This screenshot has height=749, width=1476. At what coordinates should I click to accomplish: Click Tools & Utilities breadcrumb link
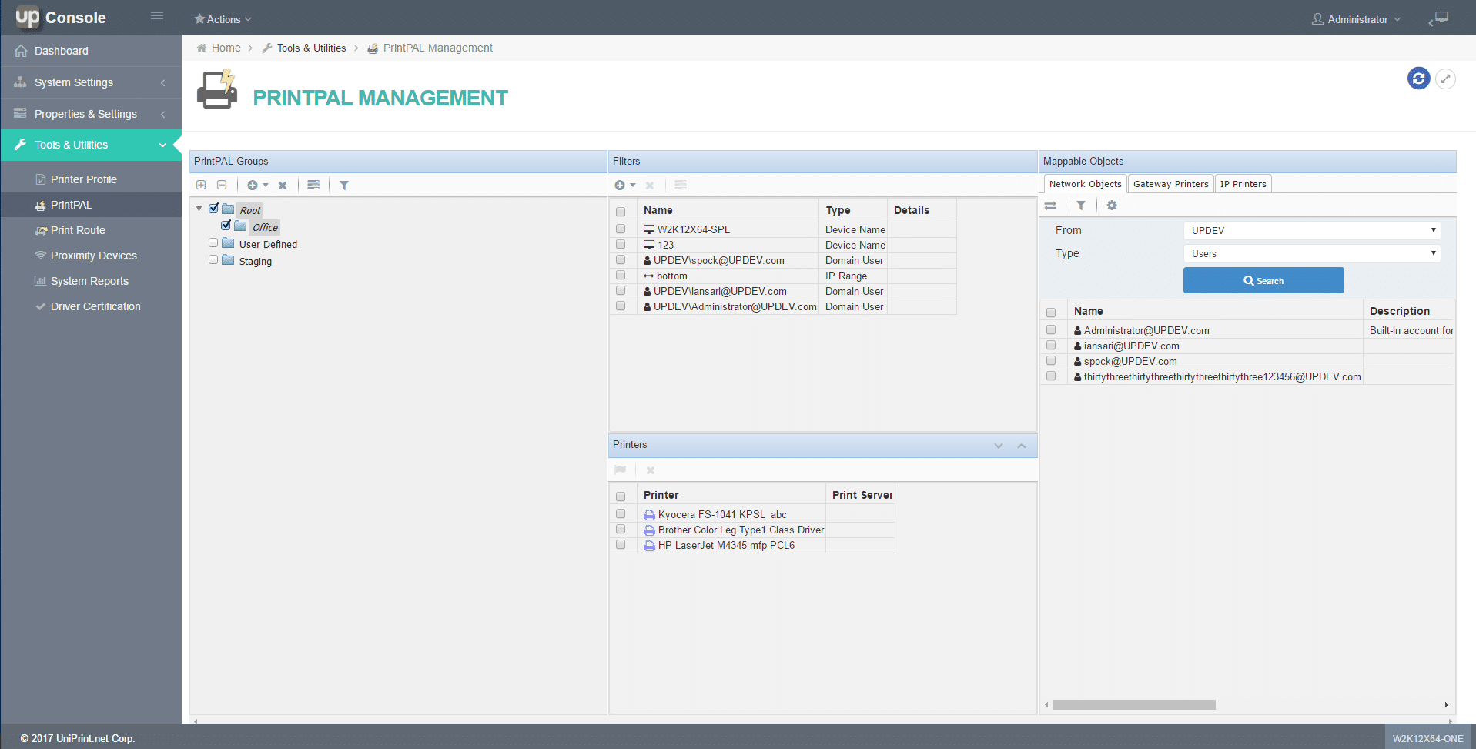(311, 48)
